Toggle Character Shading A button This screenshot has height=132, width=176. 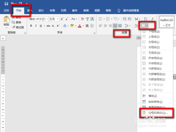(87, 26)
